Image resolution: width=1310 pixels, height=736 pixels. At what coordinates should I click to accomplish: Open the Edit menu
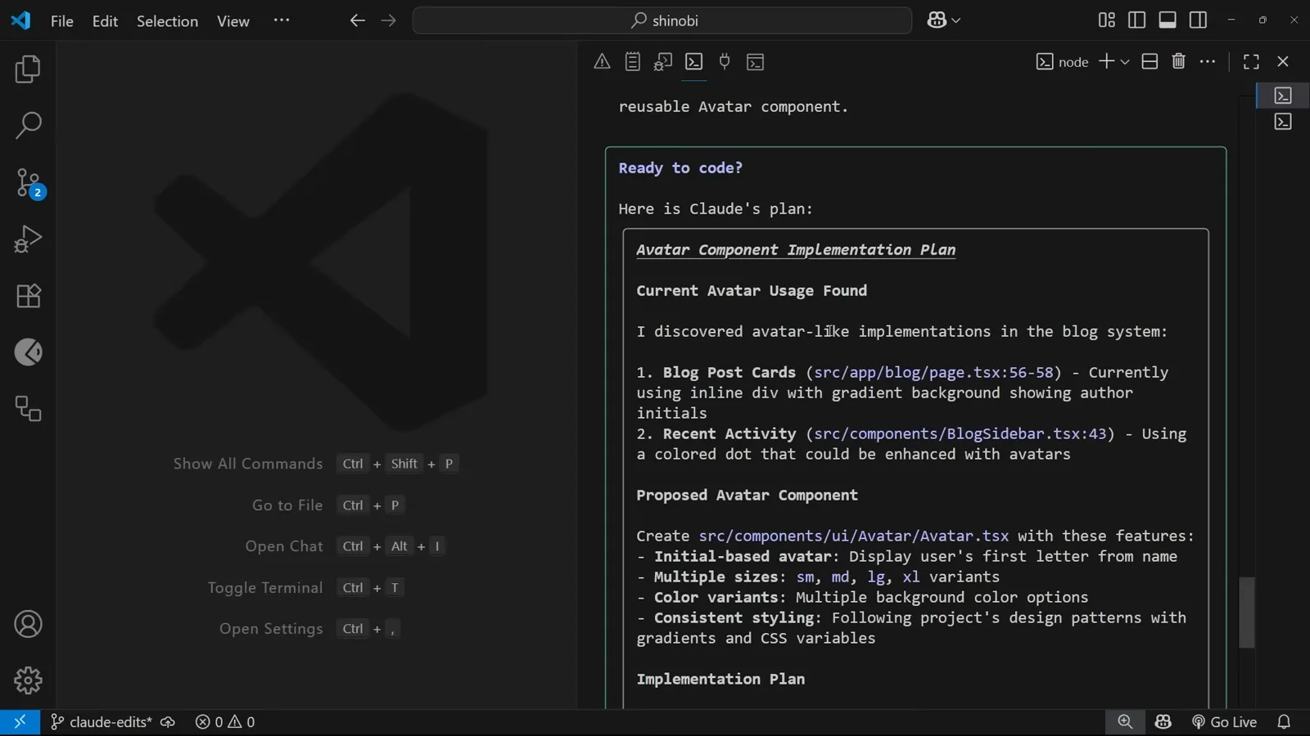pos(105,21)
